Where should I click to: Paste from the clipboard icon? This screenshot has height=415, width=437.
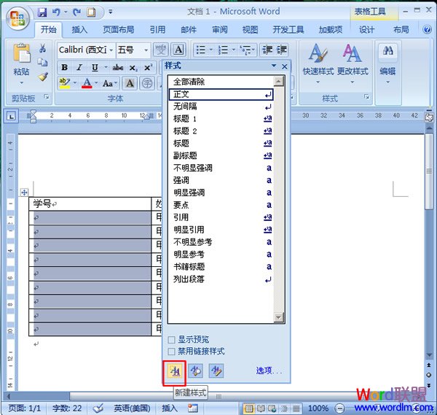[21, 53]
